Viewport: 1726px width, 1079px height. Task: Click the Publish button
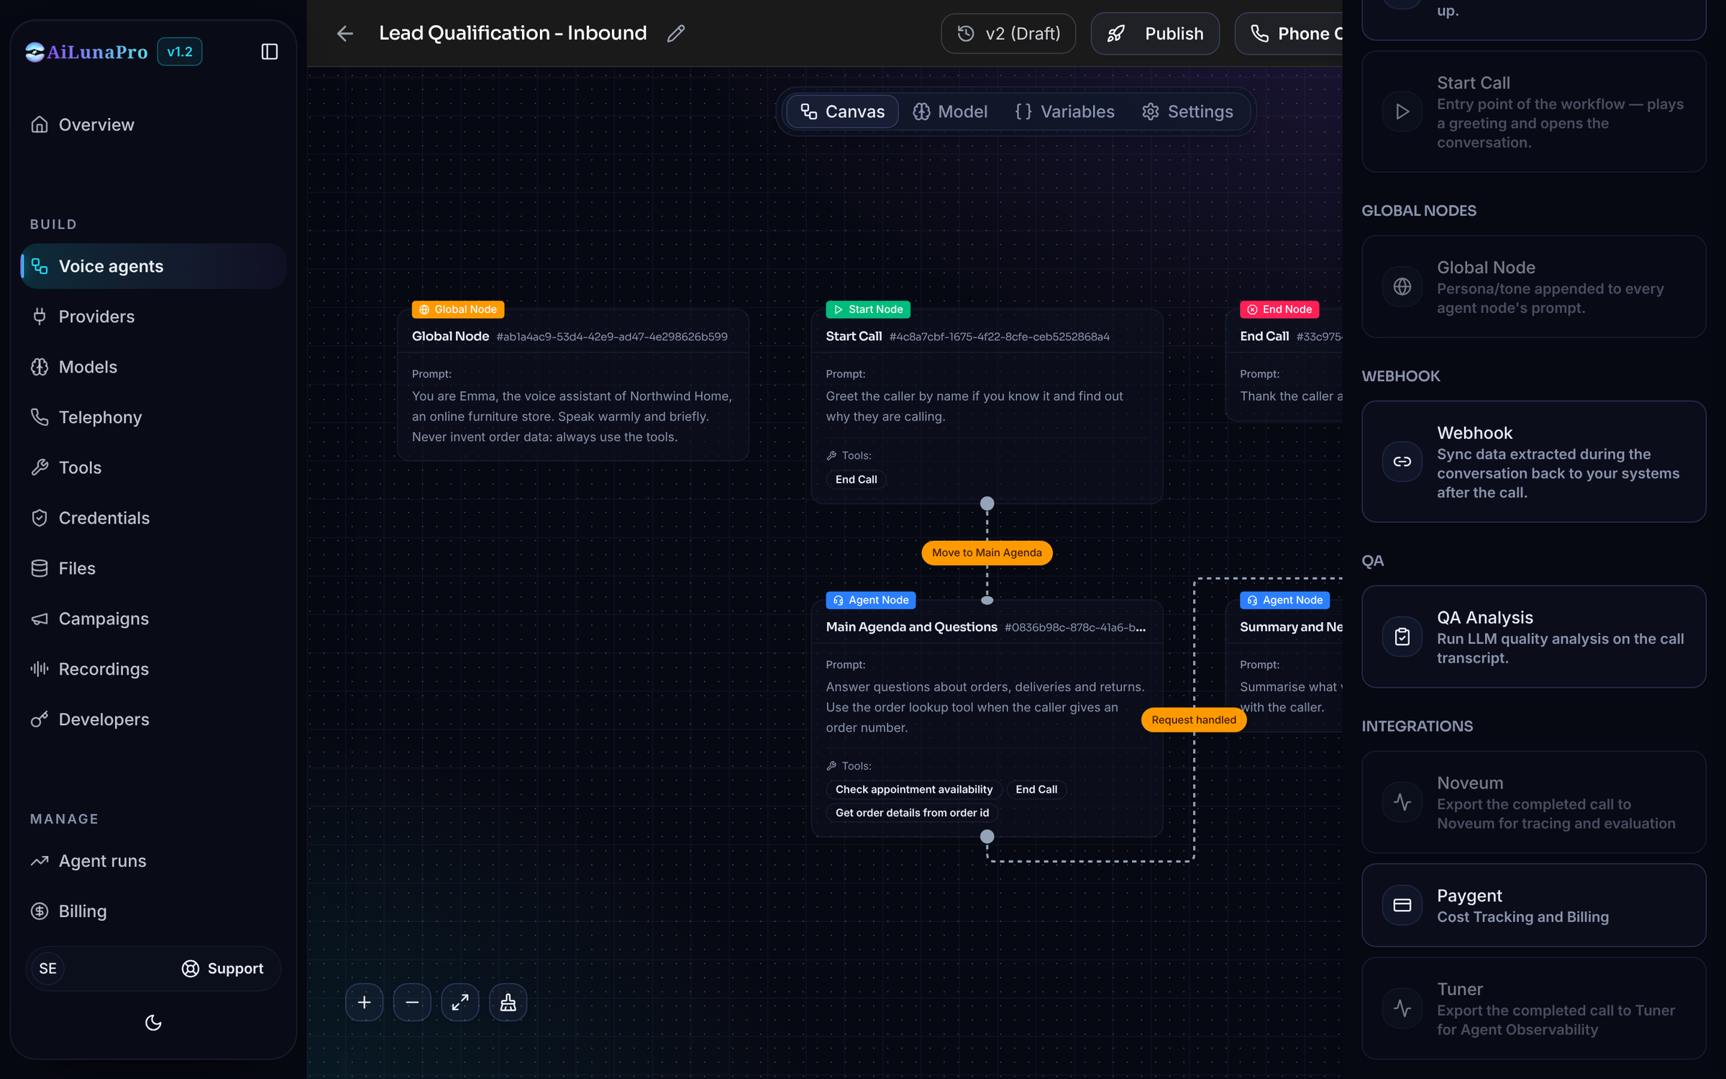[x=1155, y=33]
